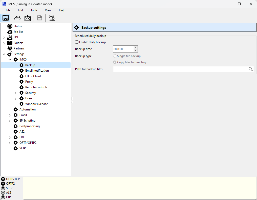The height and width of the screenshot is (200, 257).
Task: Select OFTP/OFTP2 settings node
Action: tap(28, 143)
